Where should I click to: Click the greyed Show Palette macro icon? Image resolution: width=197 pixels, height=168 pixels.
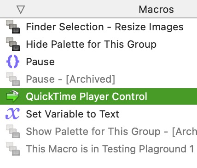[13, 131]
